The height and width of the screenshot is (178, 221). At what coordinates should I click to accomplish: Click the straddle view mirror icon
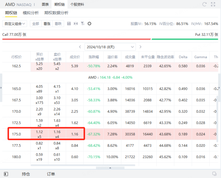76,24
